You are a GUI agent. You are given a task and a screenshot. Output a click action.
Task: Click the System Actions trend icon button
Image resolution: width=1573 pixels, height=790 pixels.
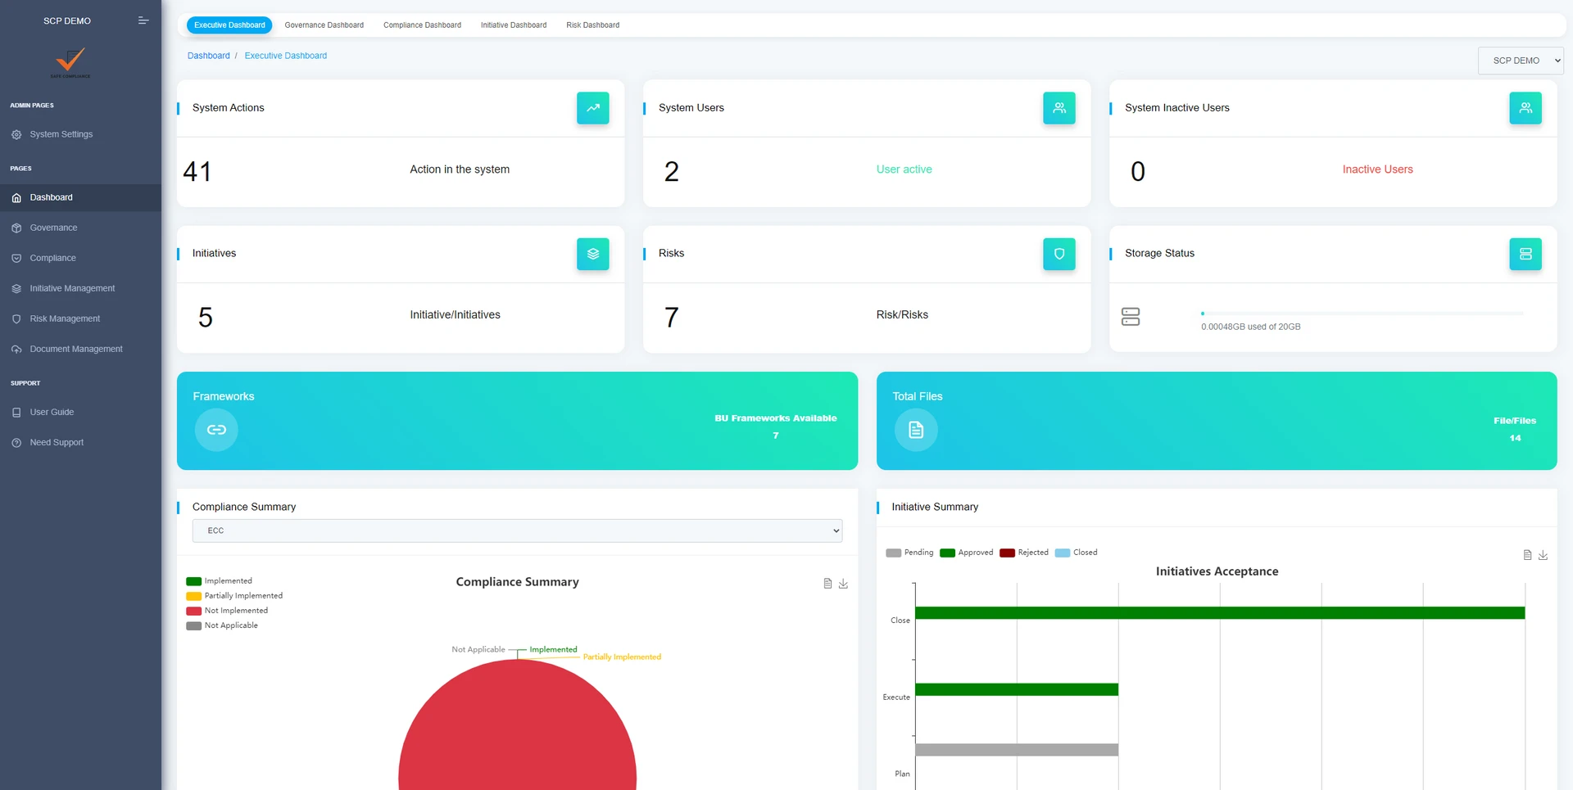592,108
